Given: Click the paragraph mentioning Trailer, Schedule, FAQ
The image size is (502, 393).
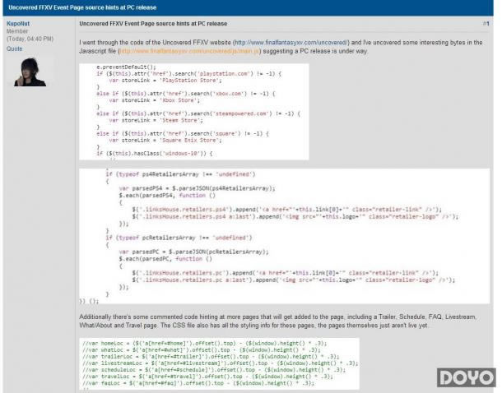Looking at the screenshot, I should point(277,321).
